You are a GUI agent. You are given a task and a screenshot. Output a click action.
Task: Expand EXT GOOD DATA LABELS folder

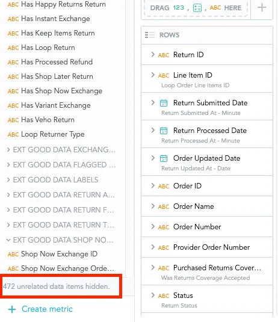[8, 180]
